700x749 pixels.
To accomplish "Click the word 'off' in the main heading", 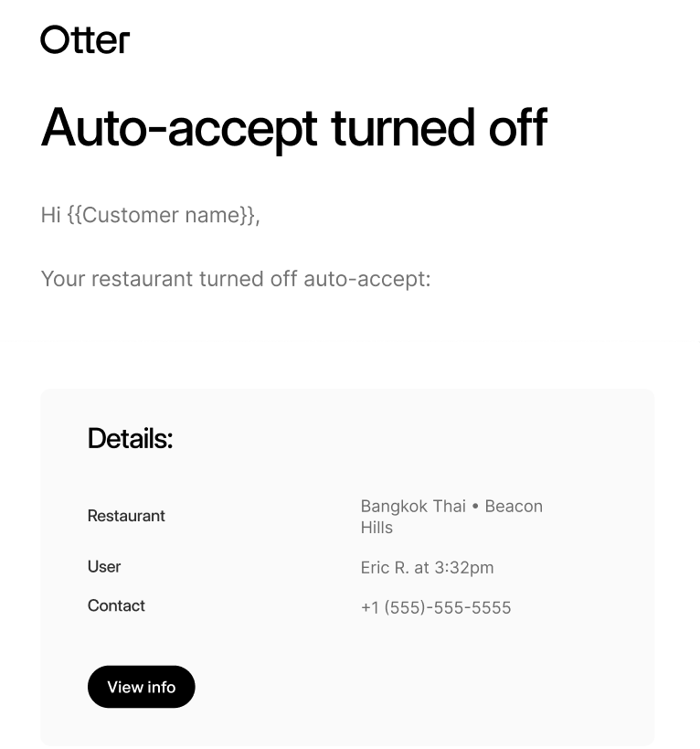I will 518,127.
